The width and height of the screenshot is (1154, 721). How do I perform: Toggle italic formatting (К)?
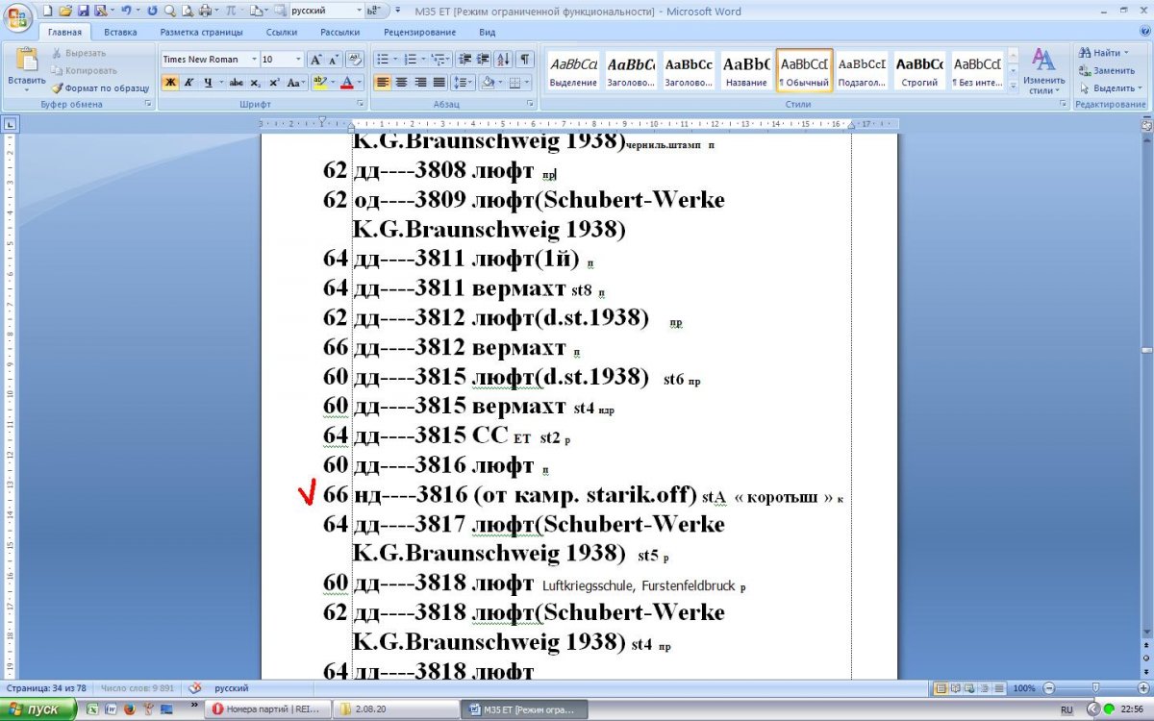click(x=188, y=83)
